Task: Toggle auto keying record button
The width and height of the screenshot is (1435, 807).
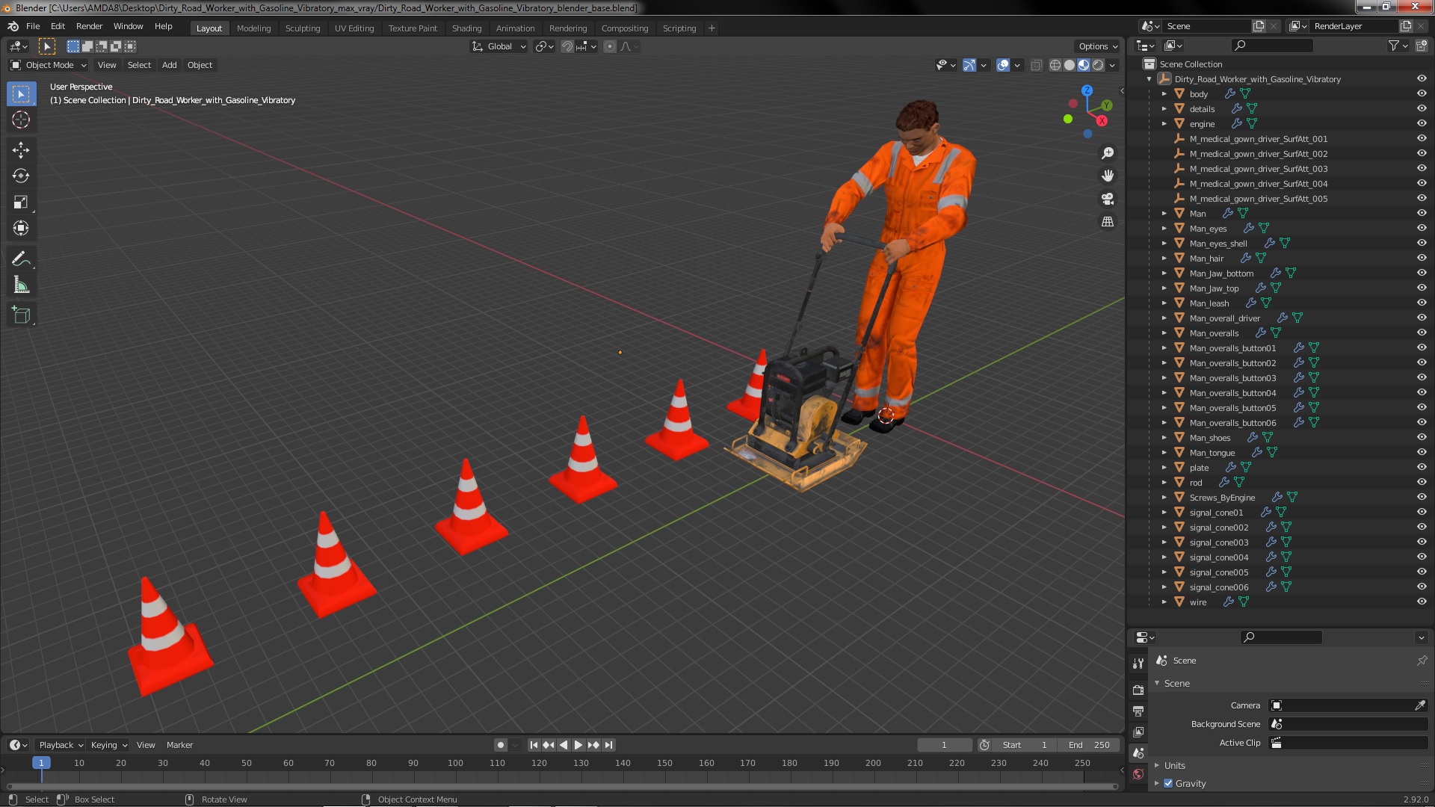Action: (x=501, y=745)
